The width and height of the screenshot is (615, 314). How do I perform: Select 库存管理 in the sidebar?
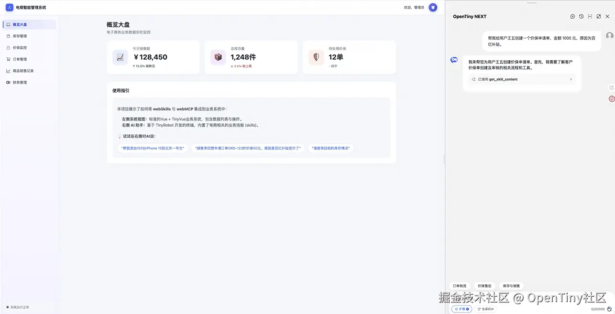[21, 36]
